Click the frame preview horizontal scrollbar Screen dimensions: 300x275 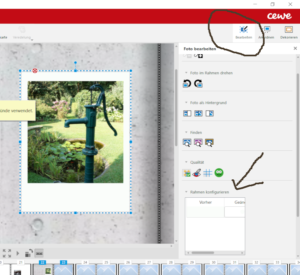[215, 253]
